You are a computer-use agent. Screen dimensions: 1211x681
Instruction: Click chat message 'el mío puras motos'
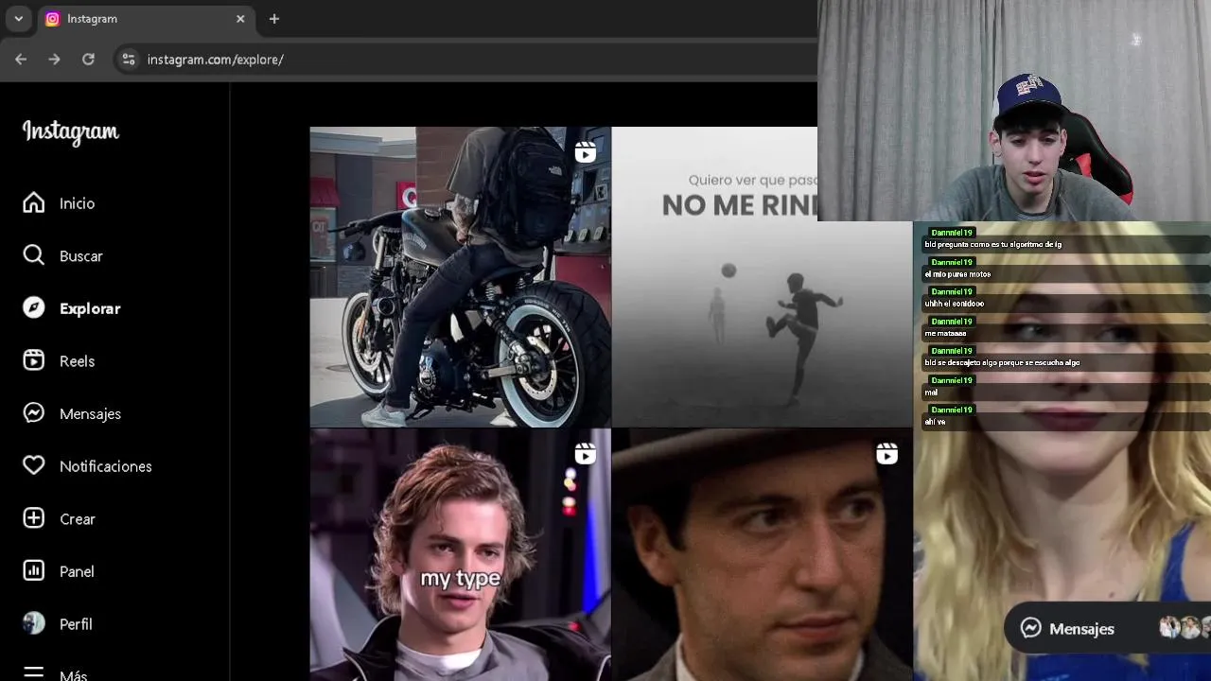point(957,274)
